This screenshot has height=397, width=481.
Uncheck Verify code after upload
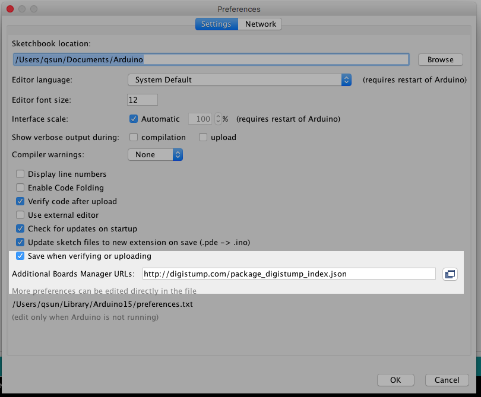click(20, 201)
